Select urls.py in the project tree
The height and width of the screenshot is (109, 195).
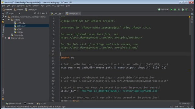click(x=18, y=29)
